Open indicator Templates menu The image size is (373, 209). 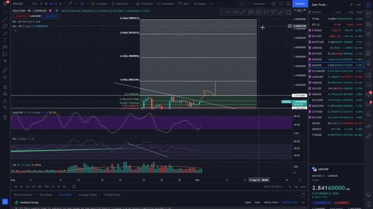(166, 3)
